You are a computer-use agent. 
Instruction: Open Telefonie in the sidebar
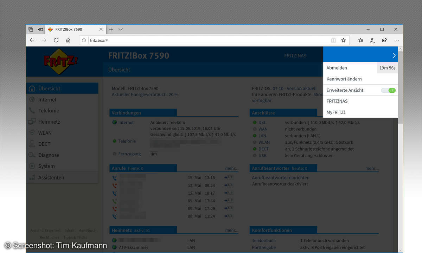62,110
